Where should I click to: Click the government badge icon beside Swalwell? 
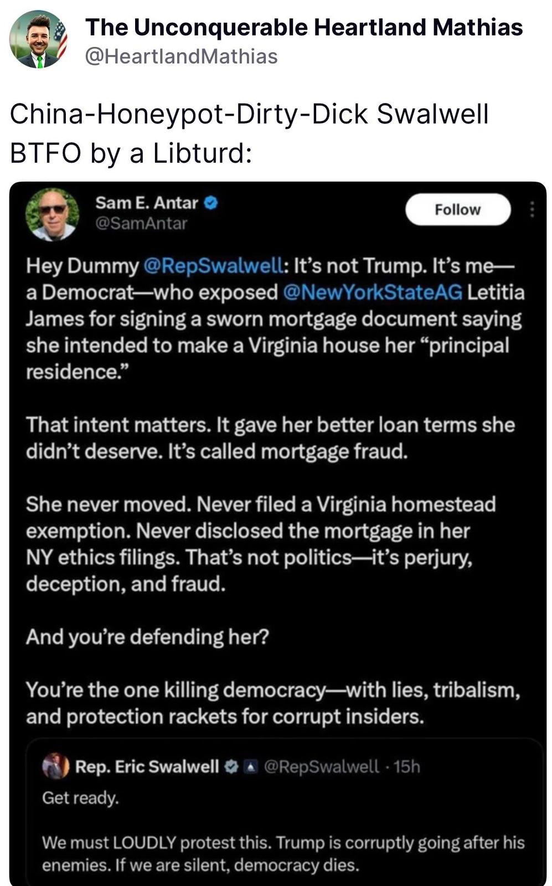pos(251,767)
